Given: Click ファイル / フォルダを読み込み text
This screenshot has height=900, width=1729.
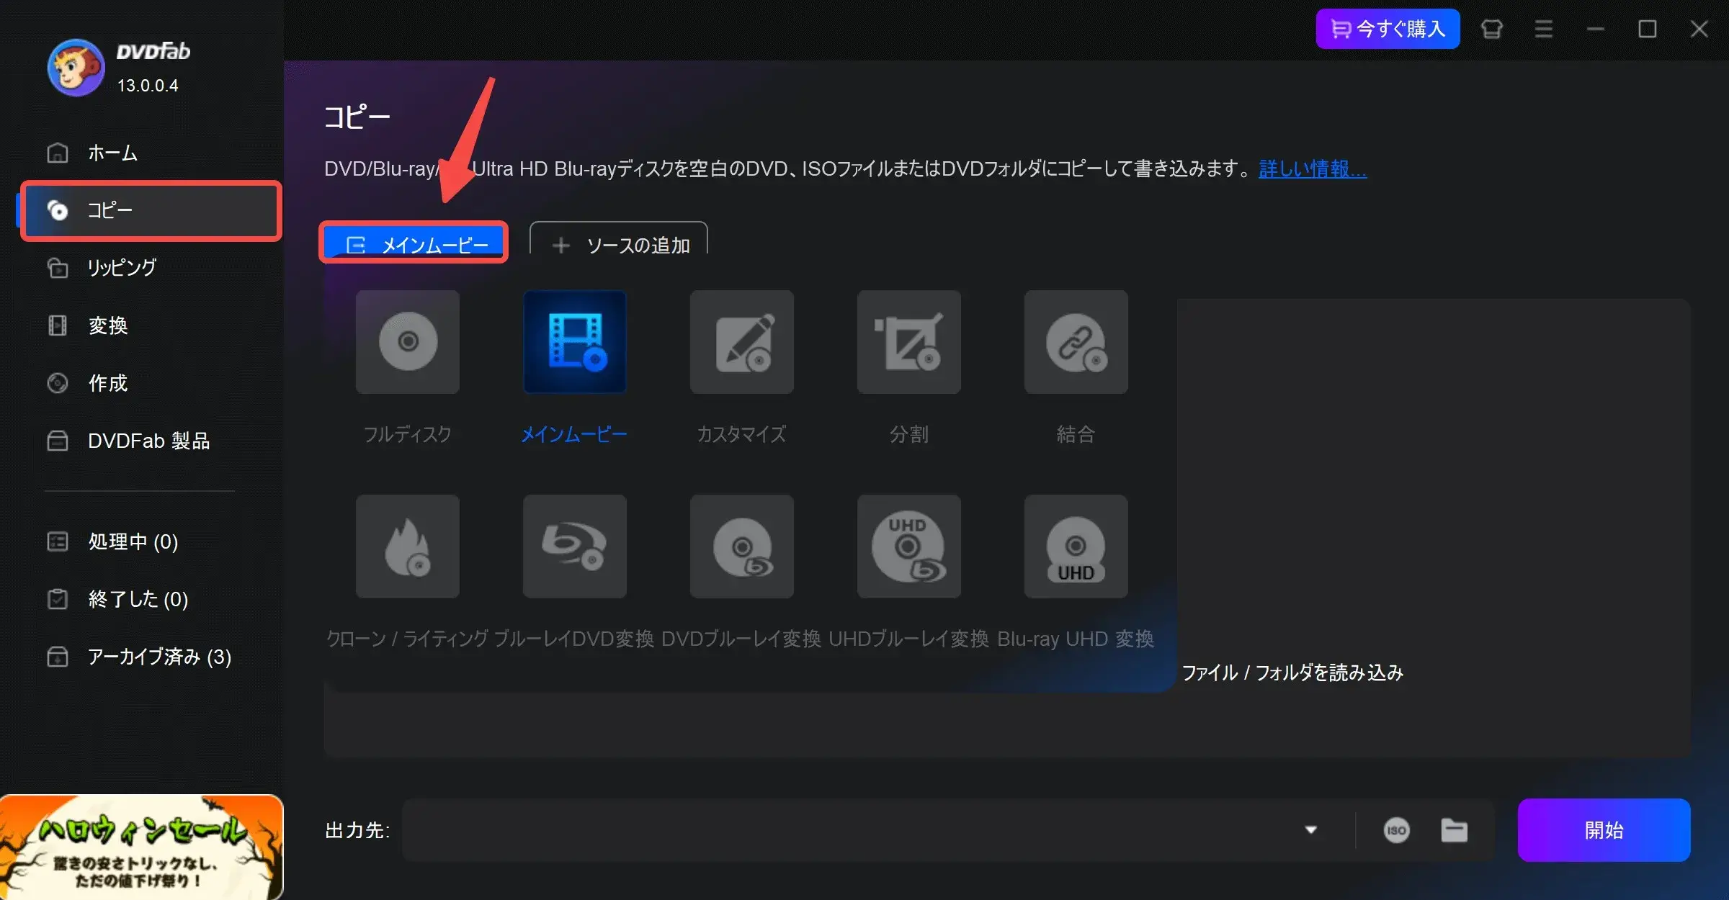Looking at the screenshot, I should pos(1292,672).
